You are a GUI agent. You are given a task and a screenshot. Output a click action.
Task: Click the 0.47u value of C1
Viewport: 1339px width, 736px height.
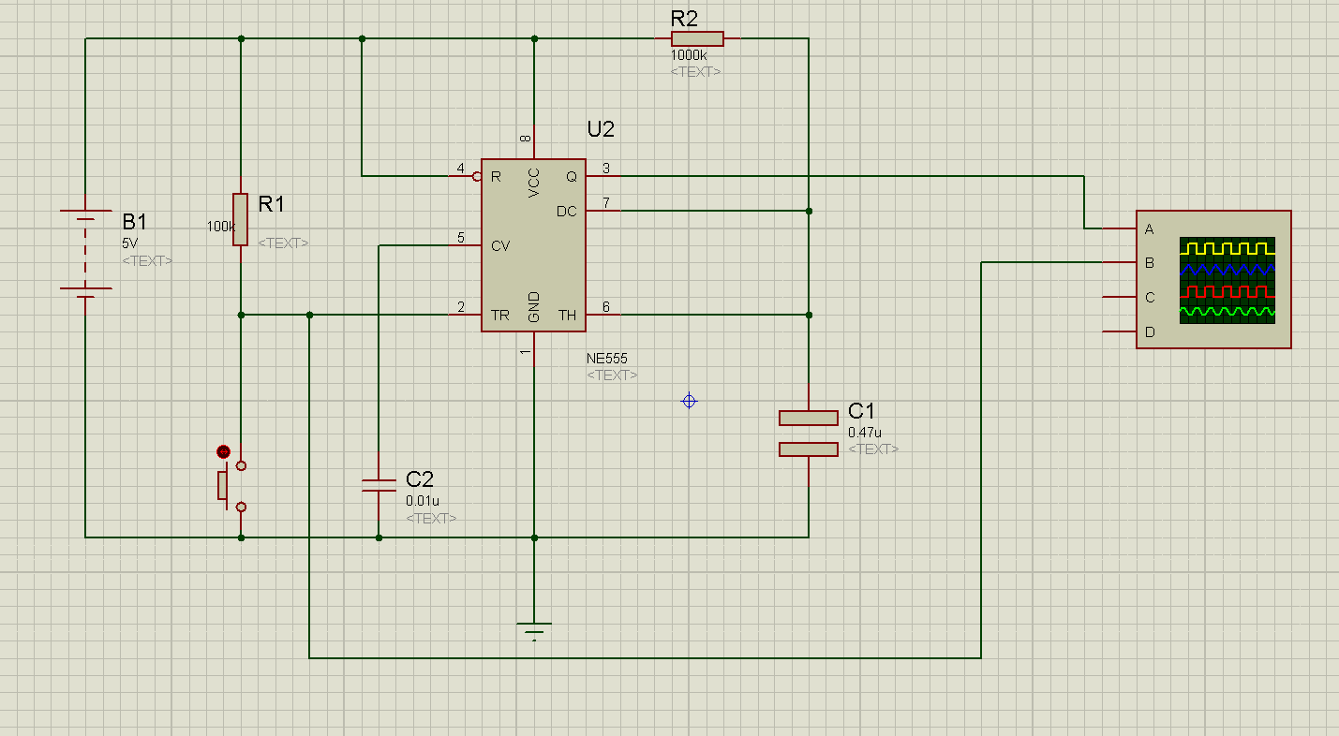865,433
